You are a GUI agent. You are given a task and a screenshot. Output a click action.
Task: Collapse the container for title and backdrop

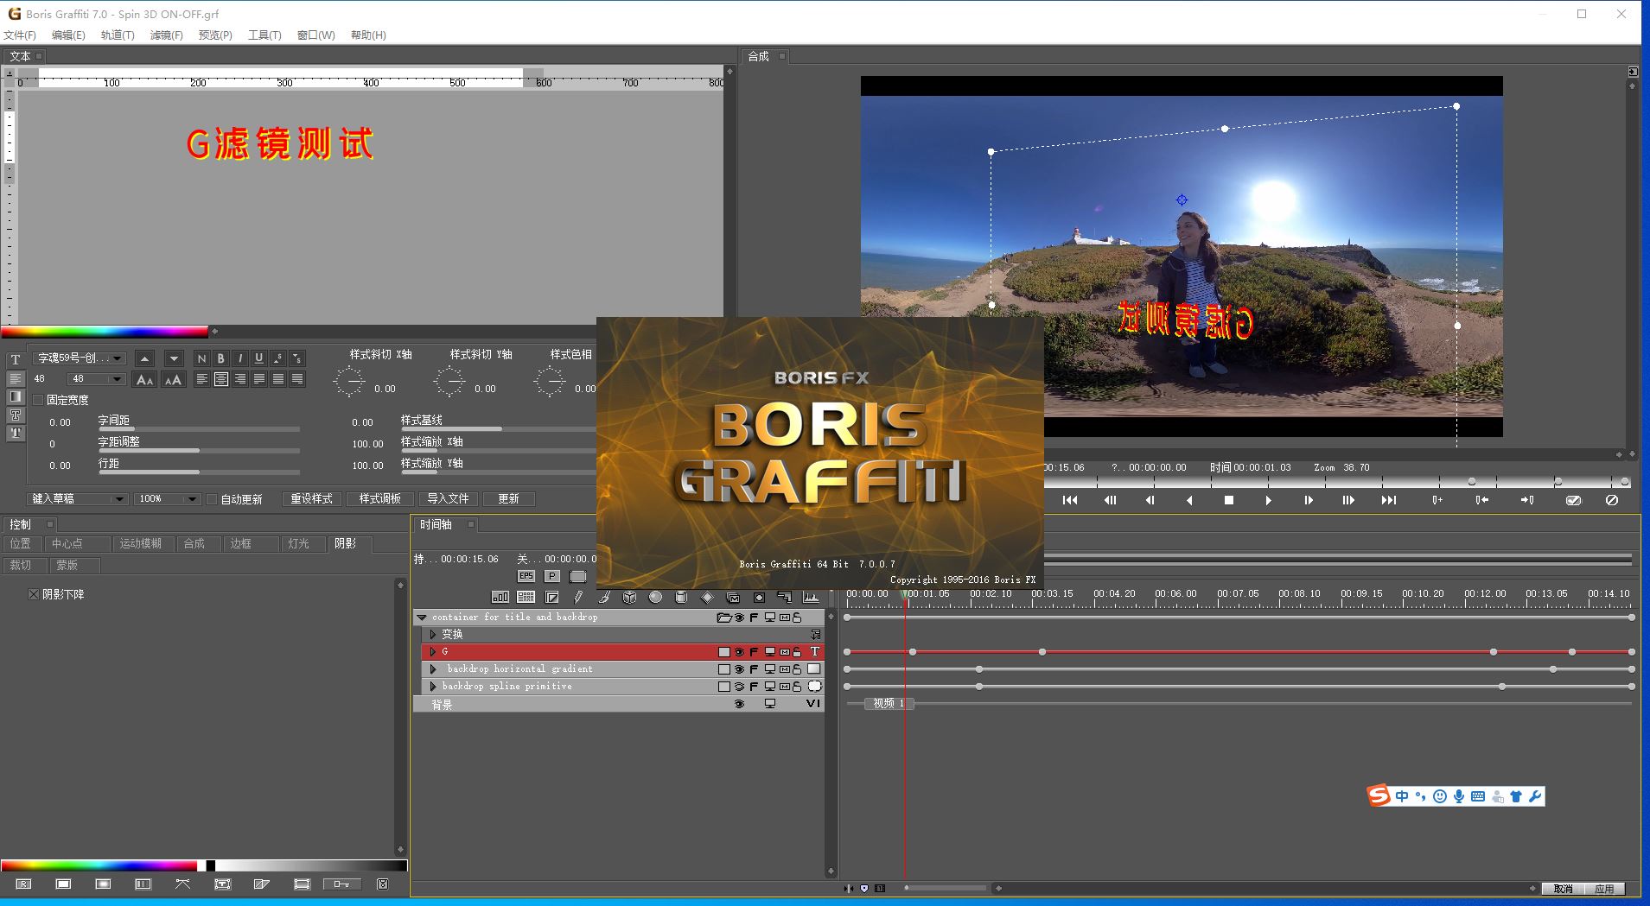click(x=422, y=618)
